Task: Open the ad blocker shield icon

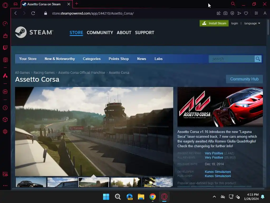Action: (232, 13)
